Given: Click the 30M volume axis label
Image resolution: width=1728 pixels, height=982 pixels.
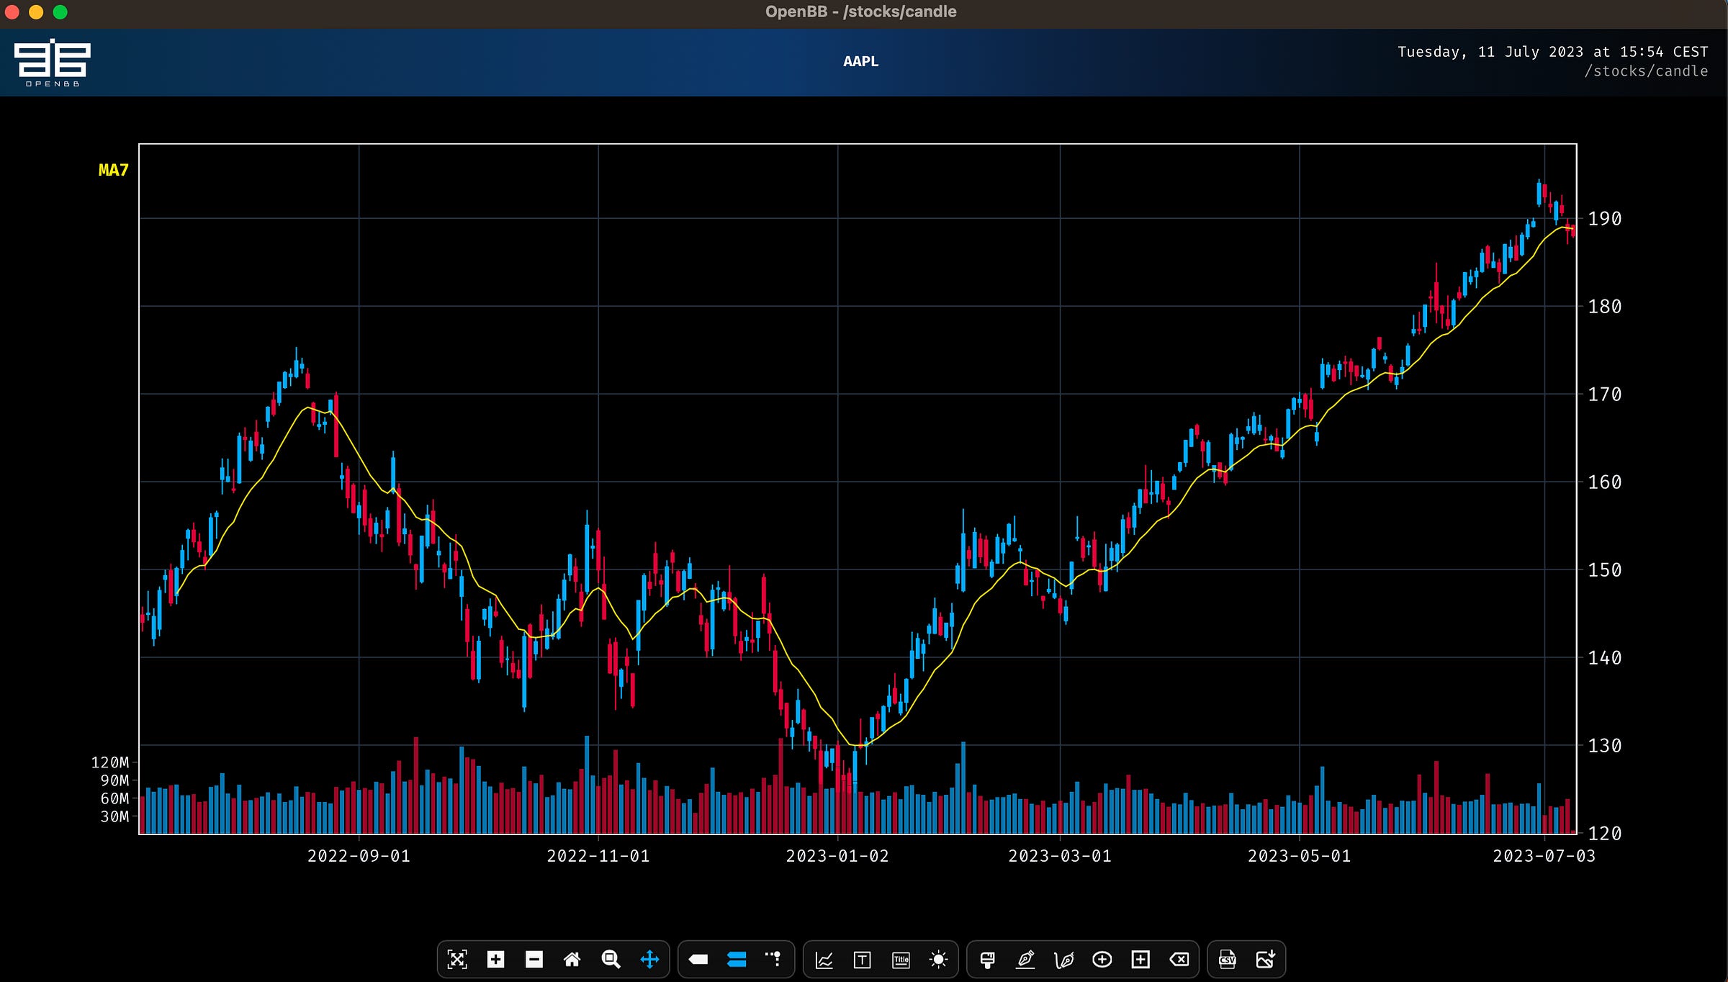Looking at the screenshot, I should pos(114,816).
